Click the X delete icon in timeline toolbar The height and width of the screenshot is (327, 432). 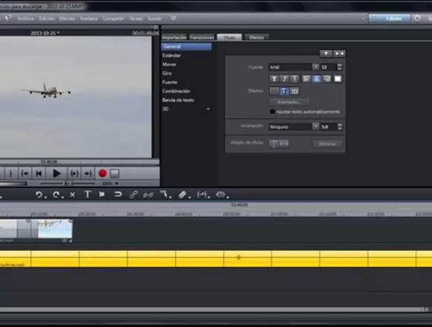72,195
